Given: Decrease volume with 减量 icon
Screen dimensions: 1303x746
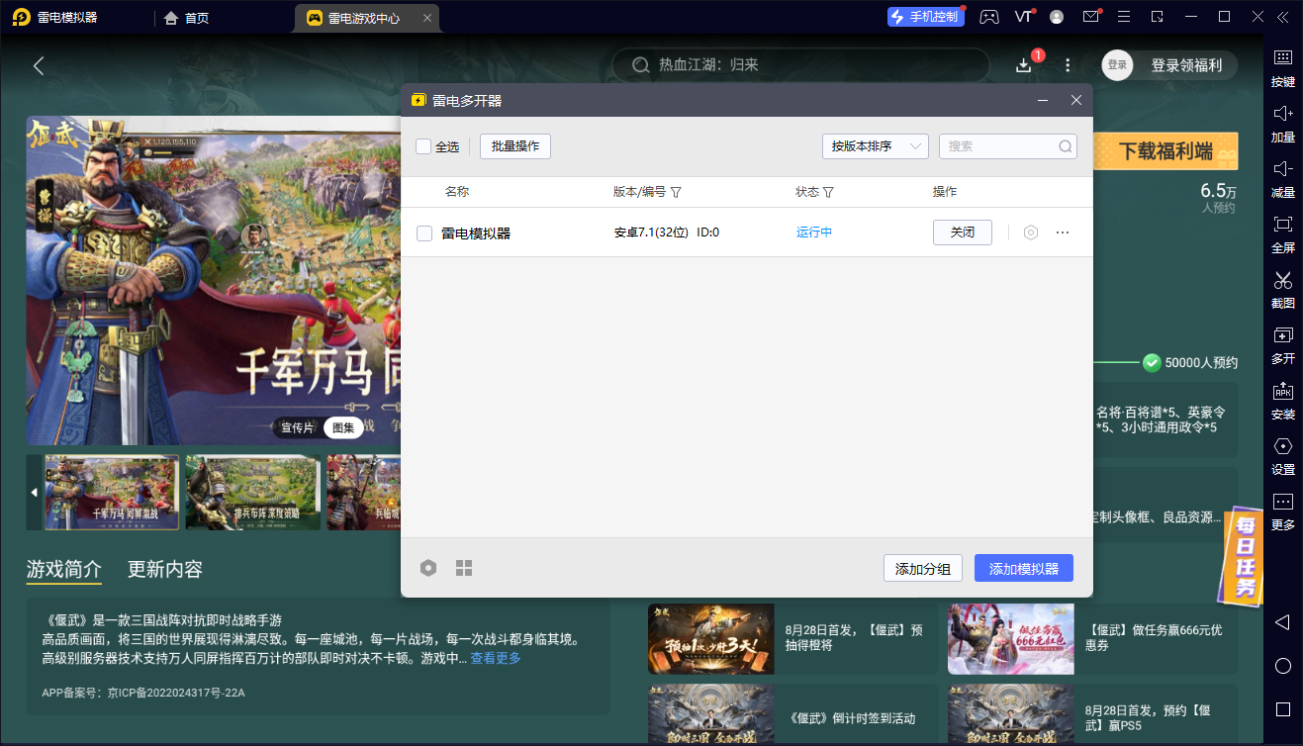Looking at the screenshot, I should click(1282, 177).
